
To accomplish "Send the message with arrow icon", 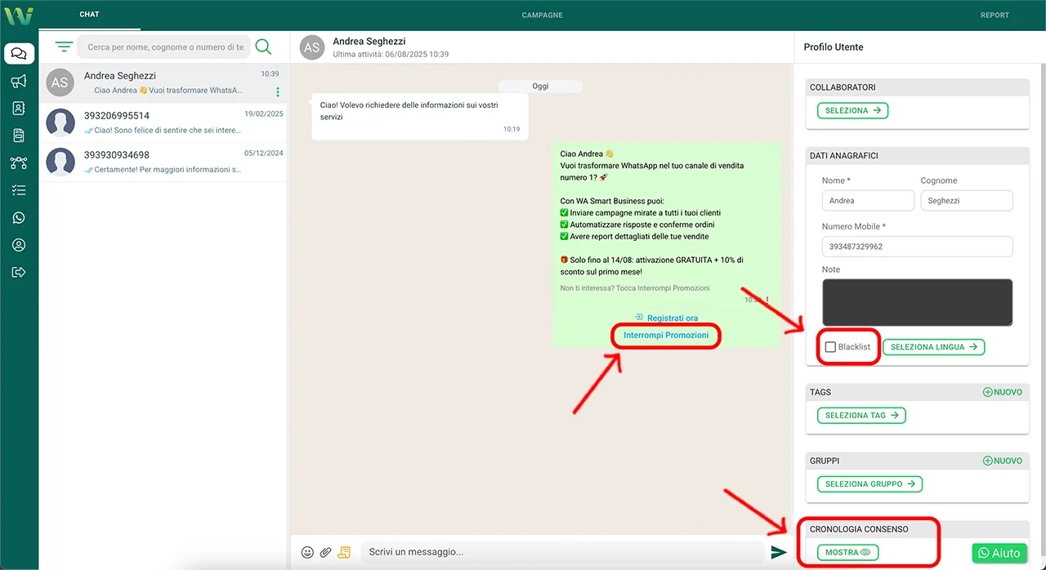I will (779, 553).
